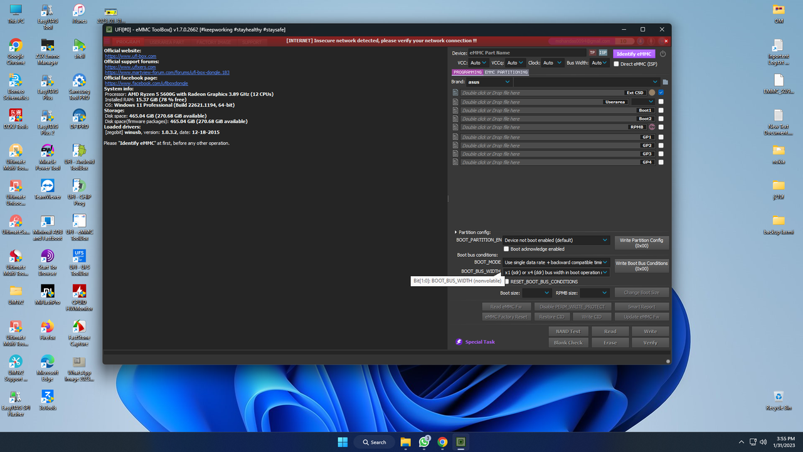
Task: Click the power icon beside Identify eMMC
Action: (x=662, y=54)
